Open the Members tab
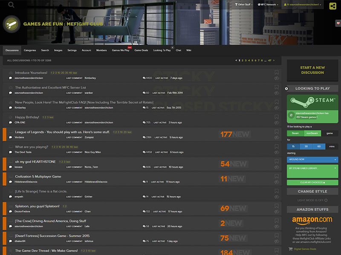341x255 pixels. click(x=101, y=50)
